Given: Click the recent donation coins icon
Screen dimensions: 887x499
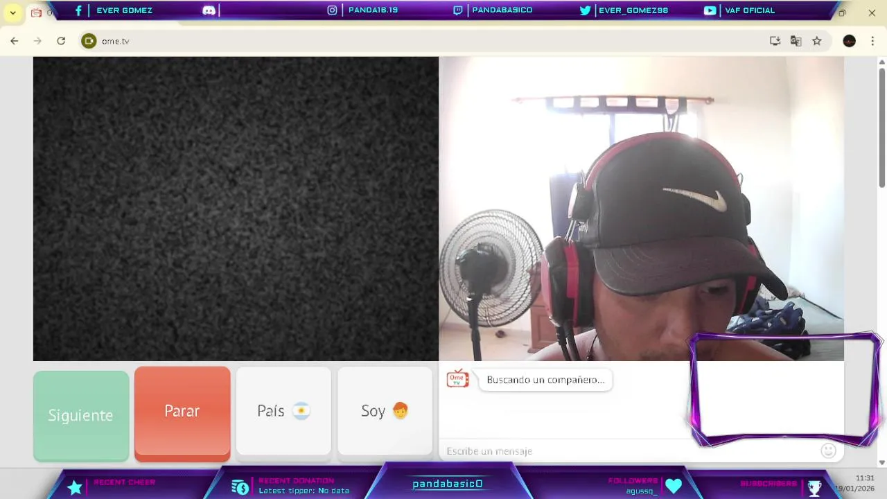Looking at the screenshot, I should (240, 487).
